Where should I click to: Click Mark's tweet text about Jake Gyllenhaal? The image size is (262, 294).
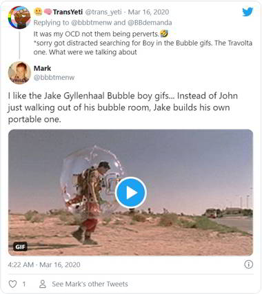[123, 107]
